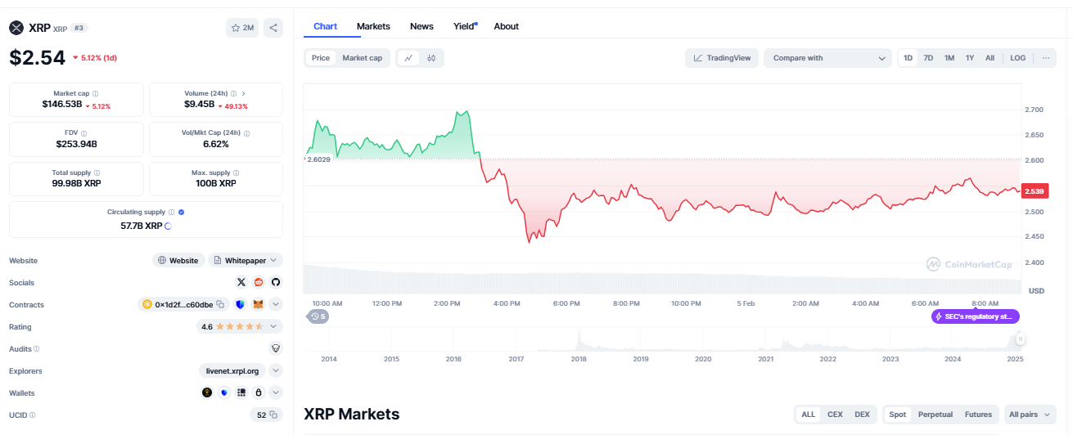Switch to the Markets tab
Screen dimensions: 1073x435
[373, 26]
